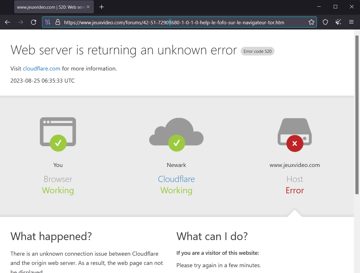Click the vertical scrollbar thumb
The image size is (360, 273).
click(x=357, y=115)
